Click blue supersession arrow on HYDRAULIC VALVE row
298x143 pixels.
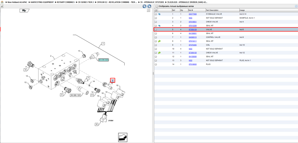[x=159, y=14]
